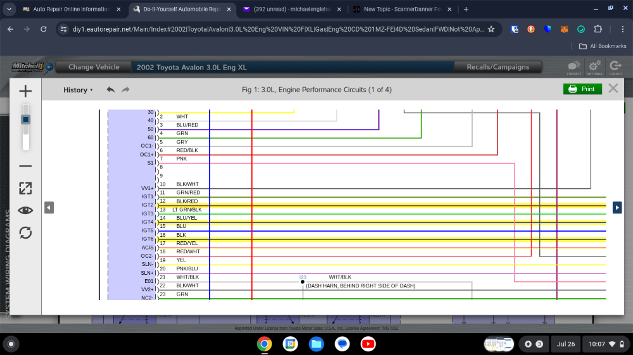The width and height of the screenshot is (633, 355).
Task: Open YouTube from the shelf
Action: pyautogui.click(x=368, y=344)
